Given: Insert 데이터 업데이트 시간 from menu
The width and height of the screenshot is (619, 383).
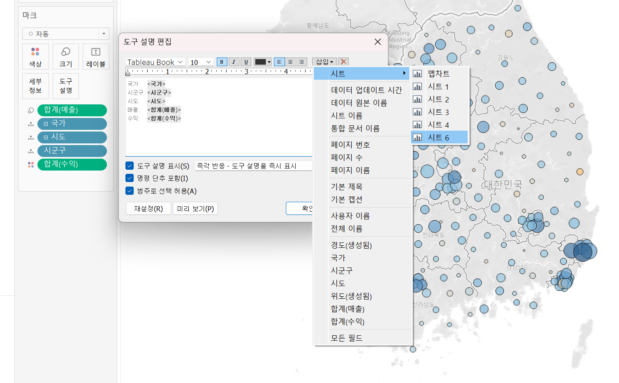Looking at the screenshot, I should tap(366, 90).
